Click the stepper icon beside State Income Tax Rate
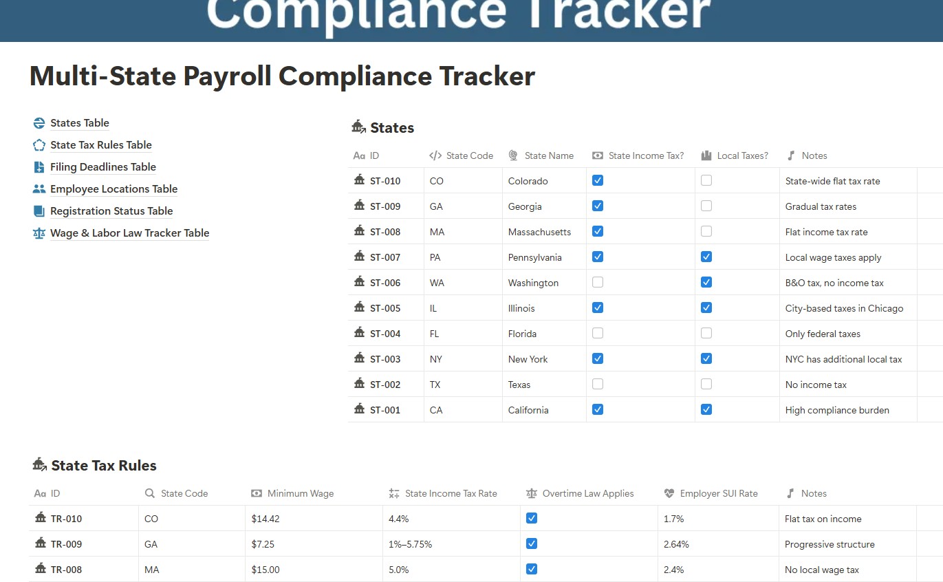This screenshot has width=943, height=582. click(x=393, y=493)
